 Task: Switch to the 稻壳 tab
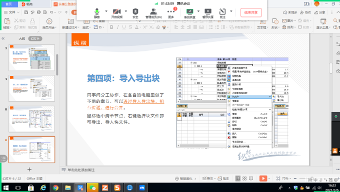[27, 4]
